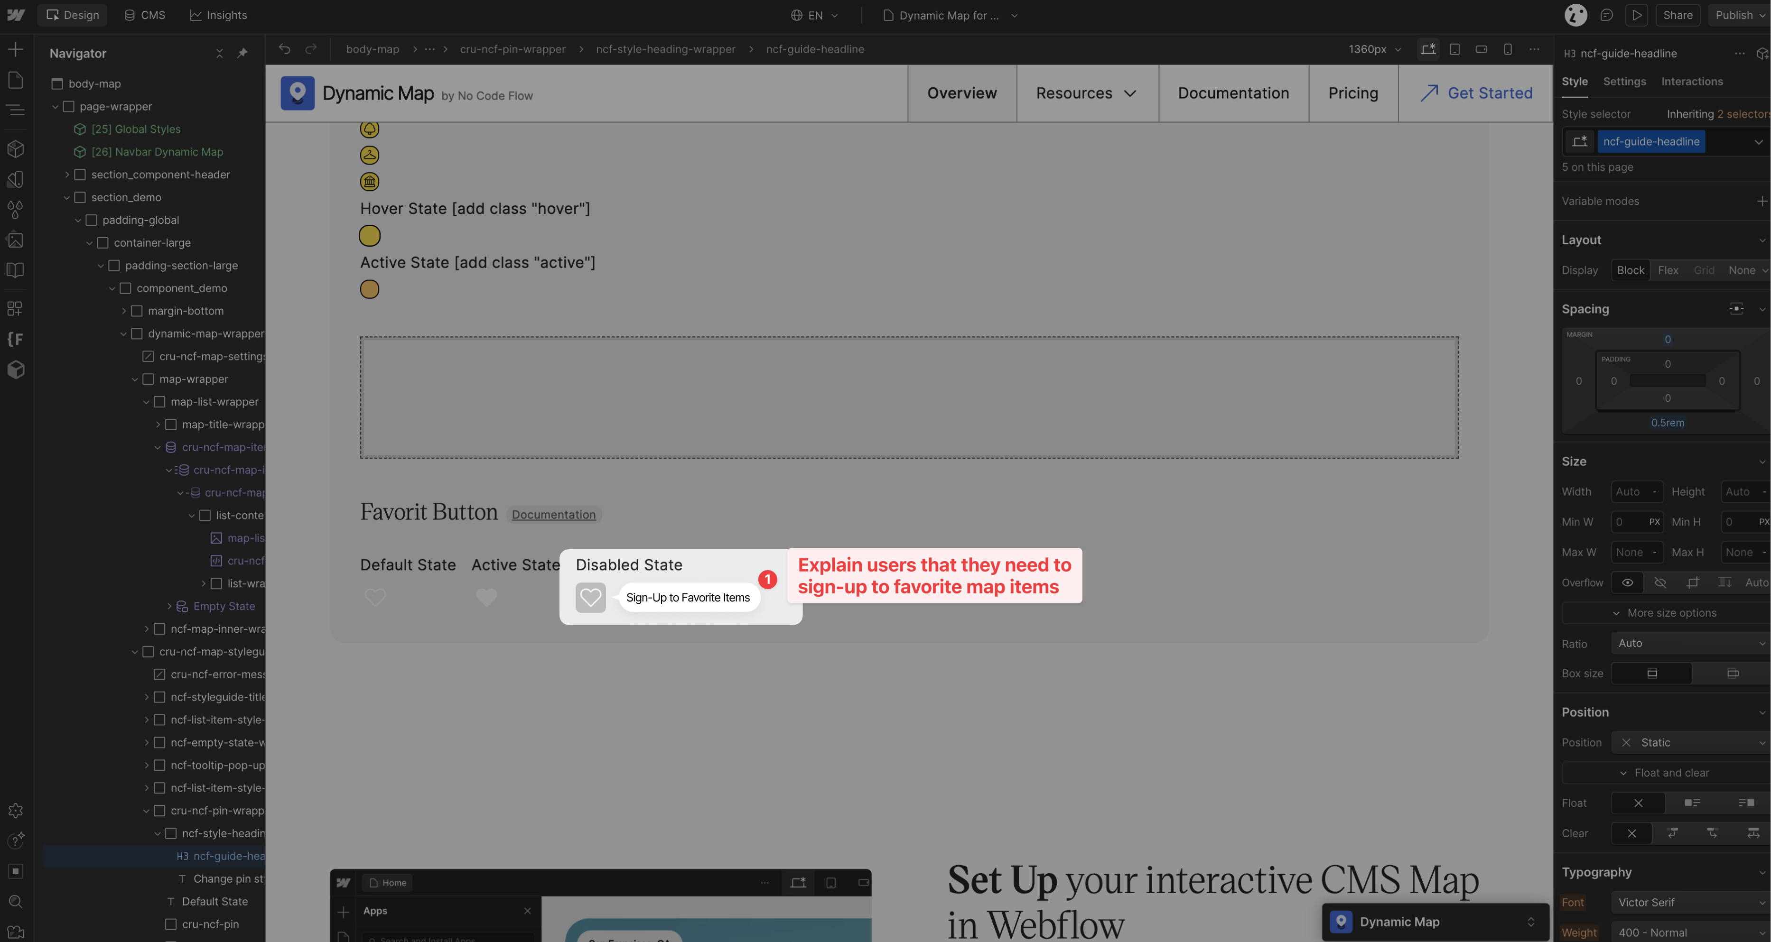Image resolution: width=1771 pixels, height=942 pixels.
Task: Open the Navigator layers icon in sidebar
Action: pos(15,110)
